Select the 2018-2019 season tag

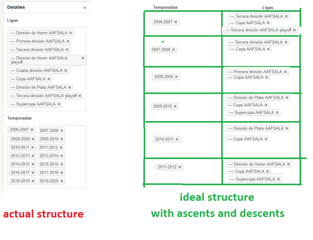[20, 181]
